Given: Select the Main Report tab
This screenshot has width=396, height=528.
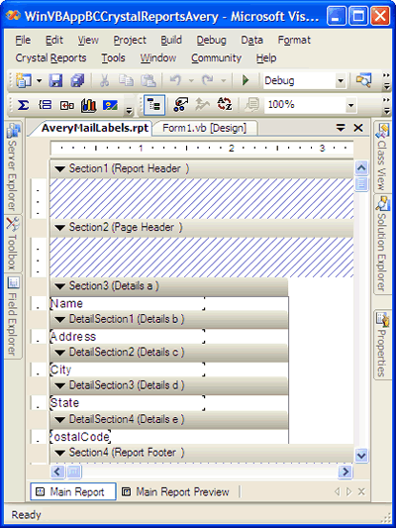Looking at the screenshot, I should coord(73,492).
